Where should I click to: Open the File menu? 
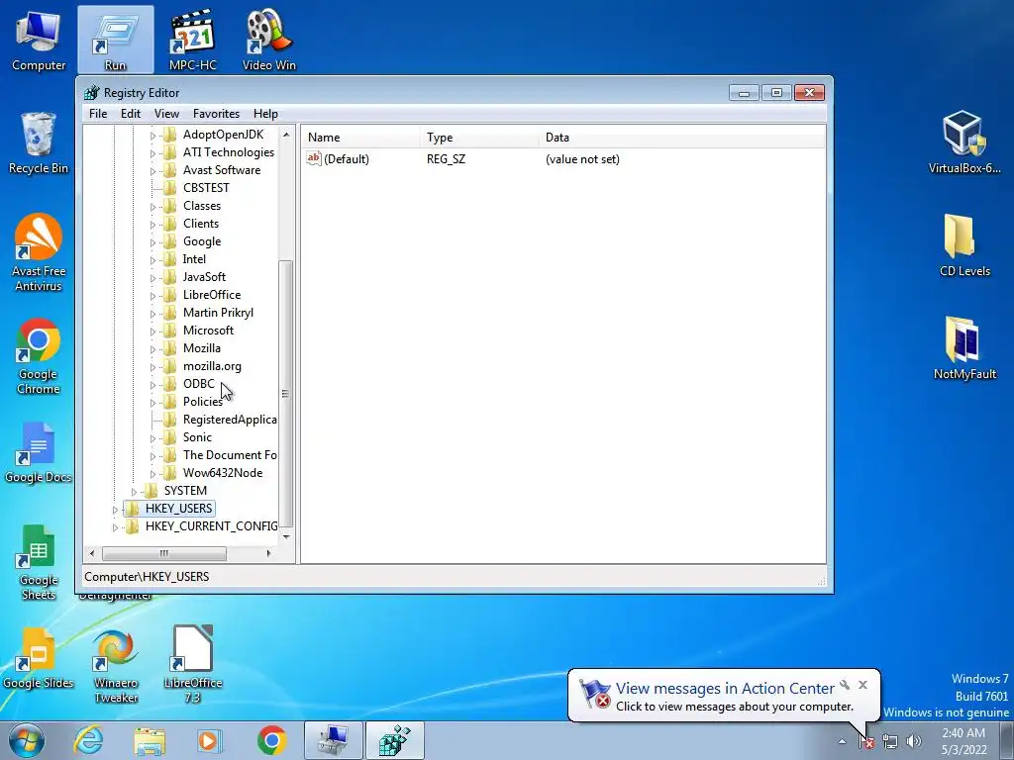(x=98, y=114)
